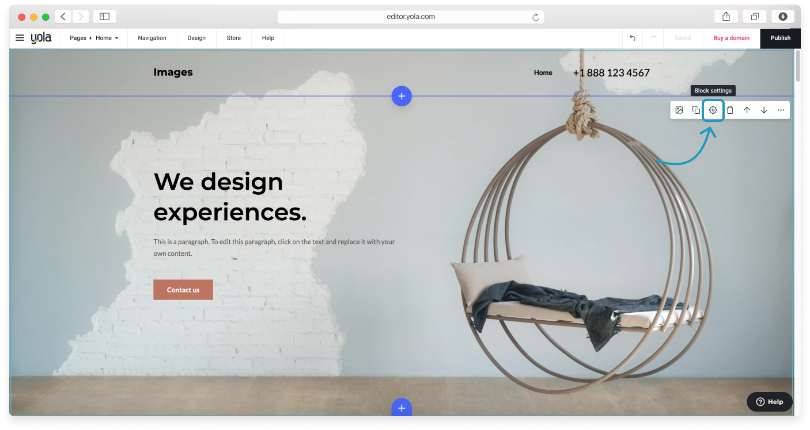Click the Contact us button
The height and width of the screenshot is (430, 810).
pos(183,290)
